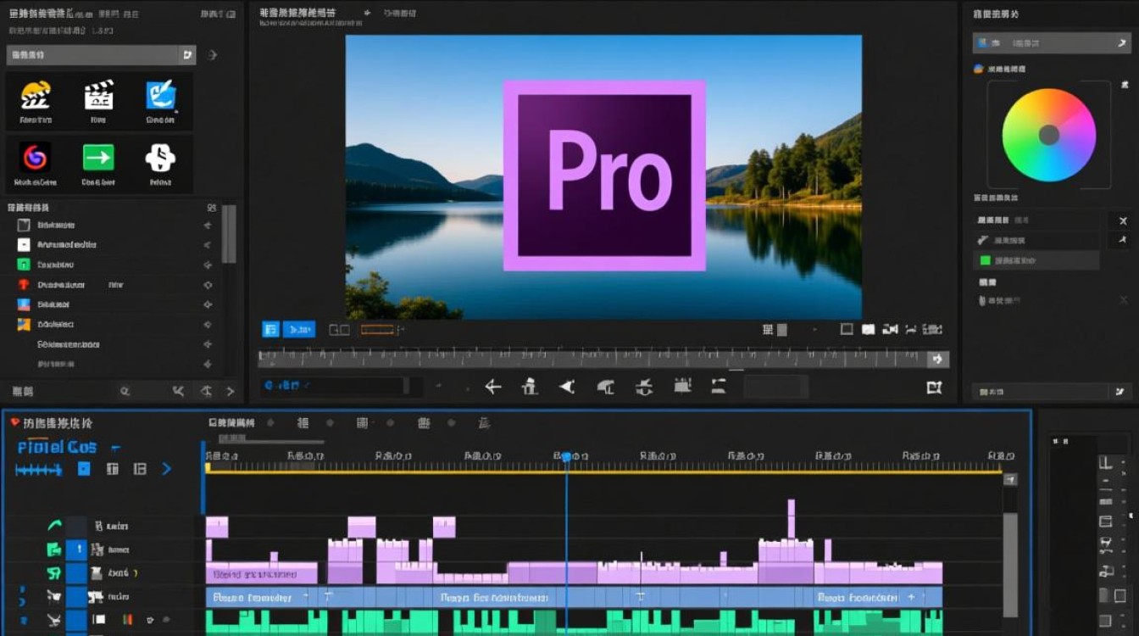Click the blue chevron under the sequence name
Screen dimensions: 1139x636
[166, 469]
